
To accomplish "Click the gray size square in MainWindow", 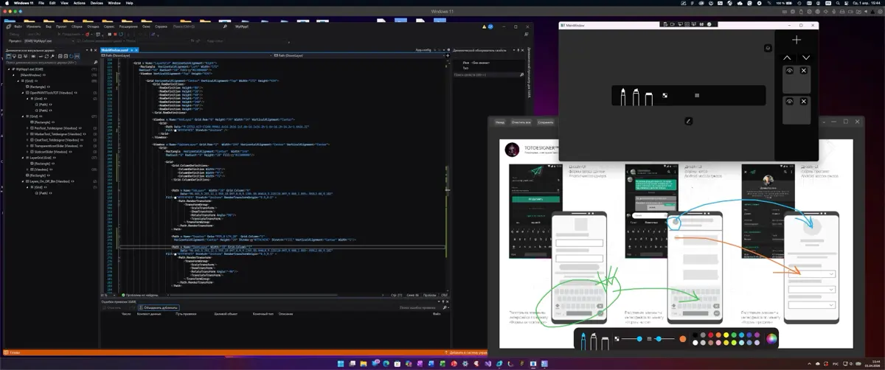I will (x=697, y=95).
